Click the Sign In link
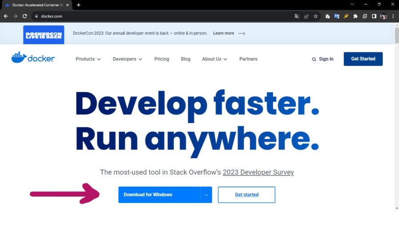This screenshot has width=399, height=250. coord(326,59)
